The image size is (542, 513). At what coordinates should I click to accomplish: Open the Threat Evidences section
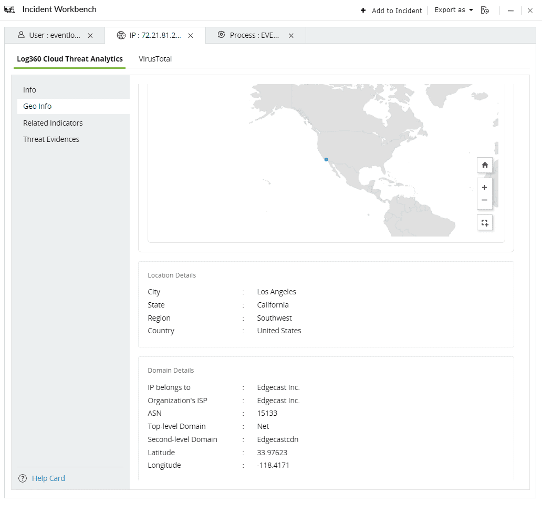point(51,139)
